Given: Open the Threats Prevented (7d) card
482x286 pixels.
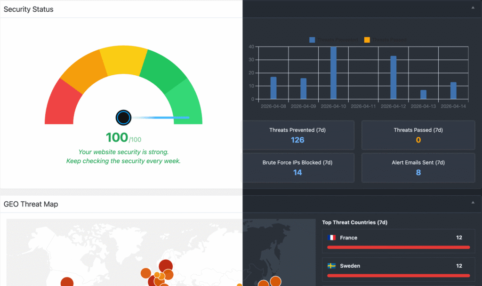Looking at the screenshot, I should 298,135.
